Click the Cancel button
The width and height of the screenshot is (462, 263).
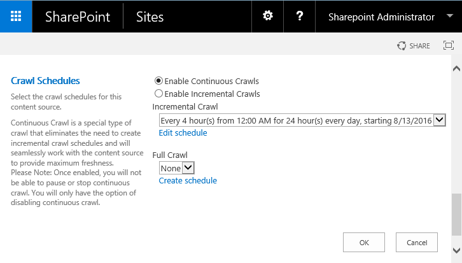417,243
